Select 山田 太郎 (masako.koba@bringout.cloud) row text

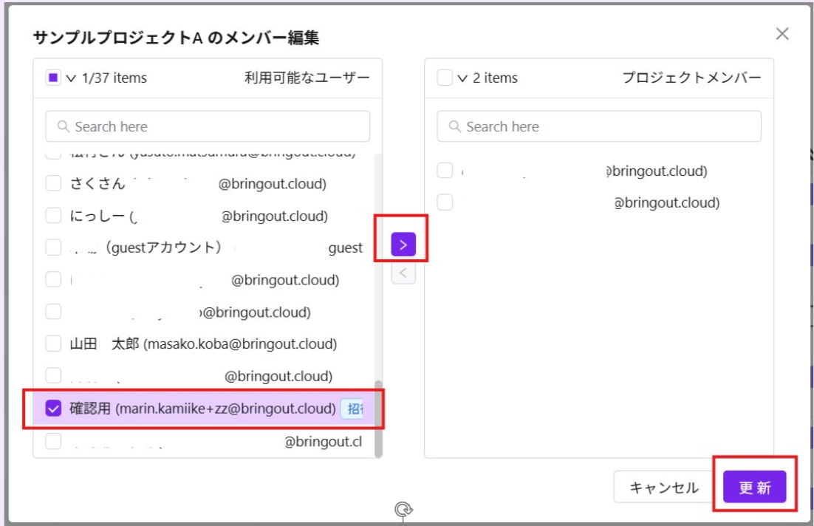tap(204, 344)
